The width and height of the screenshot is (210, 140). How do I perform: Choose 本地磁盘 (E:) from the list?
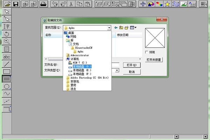82,70
